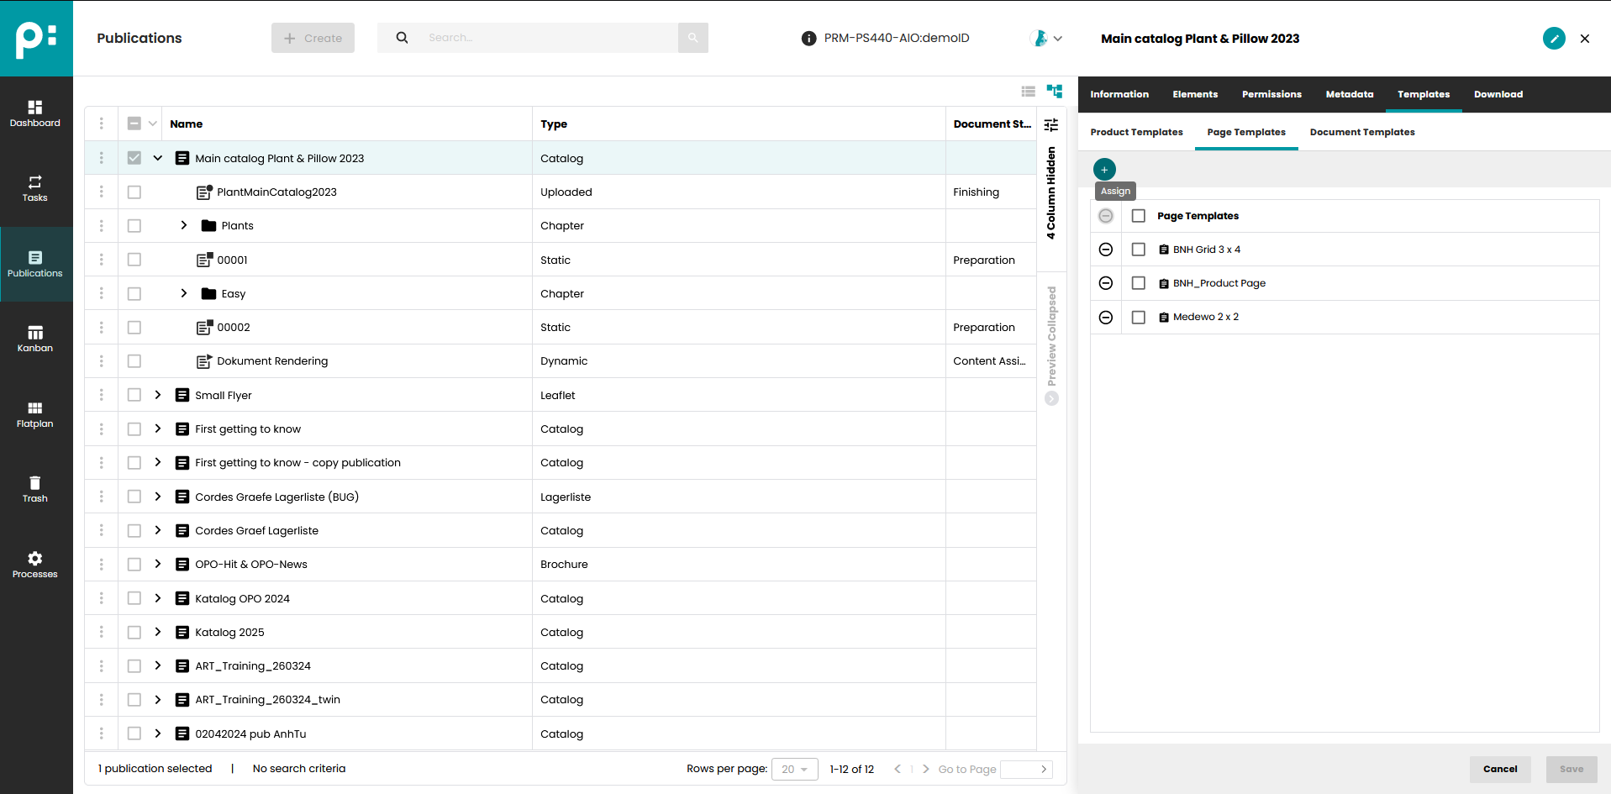The width and height of the screenshot is (1611, 794).
Task: Open the Processes section
Action: [x=34, y=563]
